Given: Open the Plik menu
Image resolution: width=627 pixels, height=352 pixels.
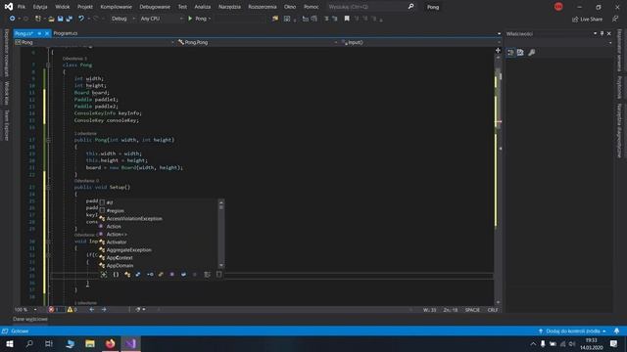Looking at the screenshot, I should [22, 7].
